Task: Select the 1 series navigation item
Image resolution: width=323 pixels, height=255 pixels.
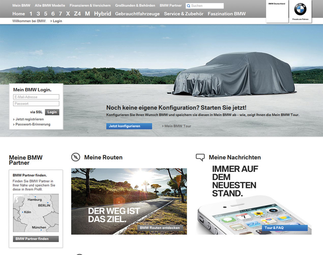Action: pos(31,14)
